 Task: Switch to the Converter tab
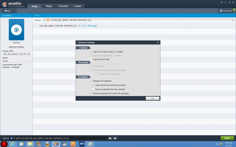(63, 6)
